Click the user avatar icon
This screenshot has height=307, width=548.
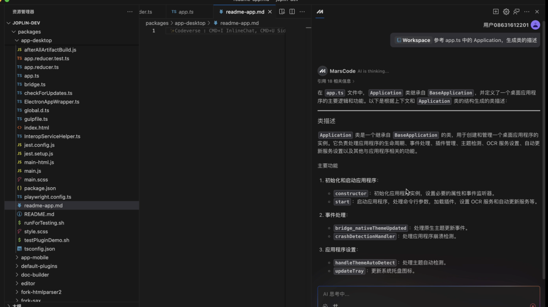point(535,25)
